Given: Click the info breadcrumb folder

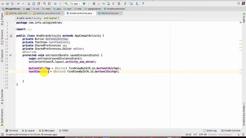Looking at the screenshot, I should coord(78,9).
